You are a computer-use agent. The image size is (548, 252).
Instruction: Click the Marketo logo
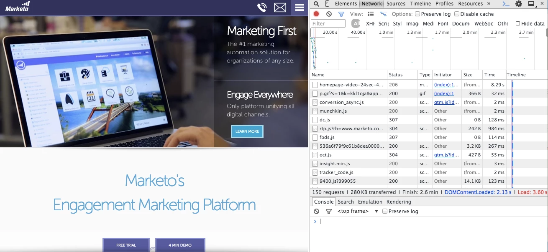pyautogui.click(x=18, y=6)
